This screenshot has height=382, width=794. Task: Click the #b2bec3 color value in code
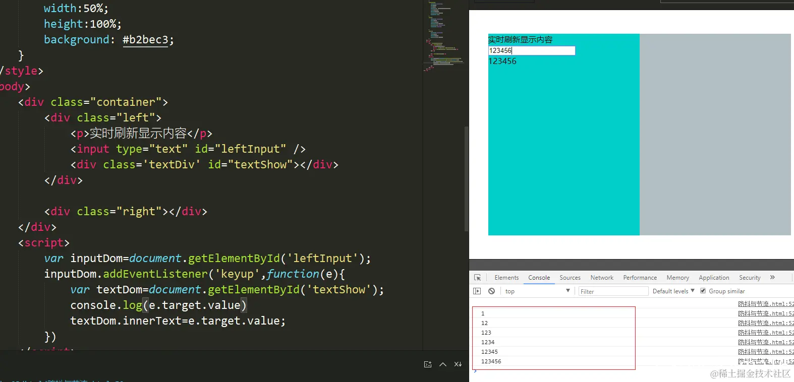[145, 39]
